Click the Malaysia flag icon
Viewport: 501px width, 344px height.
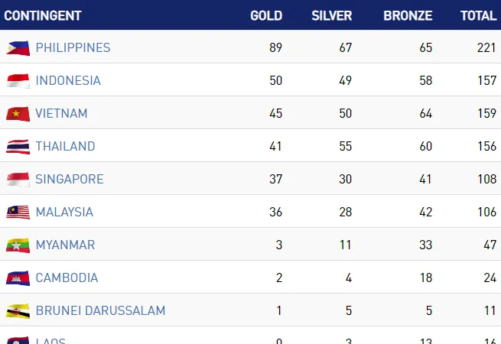[x=18, y=213]
